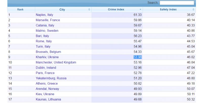Click the highlighted crime index value 53.98
The width and height of the screenshot is (220, 103).
pyautogui.click(x=138, y=57)
